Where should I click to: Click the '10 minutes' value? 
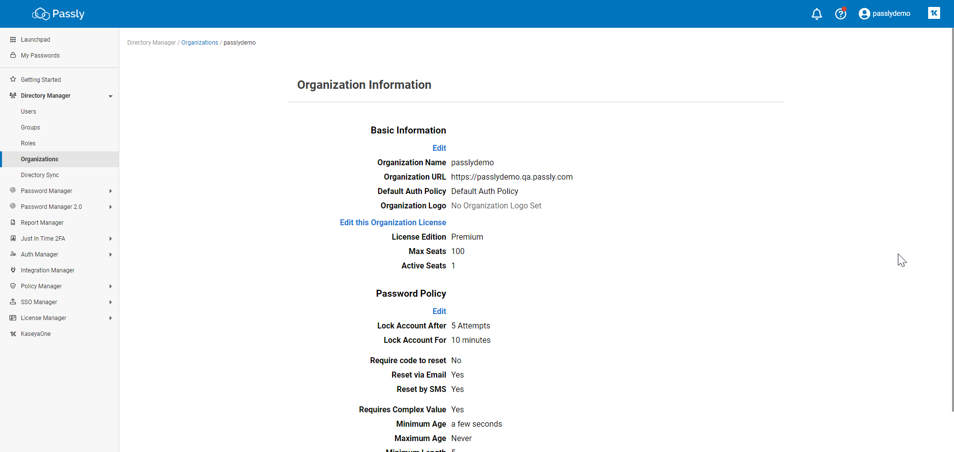click(x=471, y=340)
